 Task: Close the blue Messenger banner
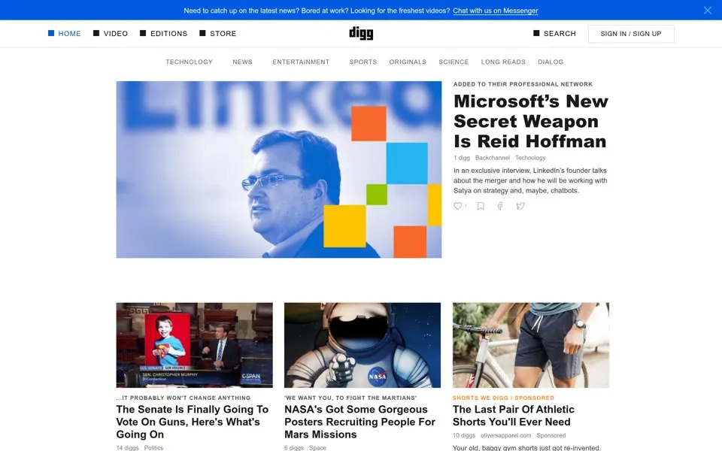pyautogui.click(x=707, y=10)
